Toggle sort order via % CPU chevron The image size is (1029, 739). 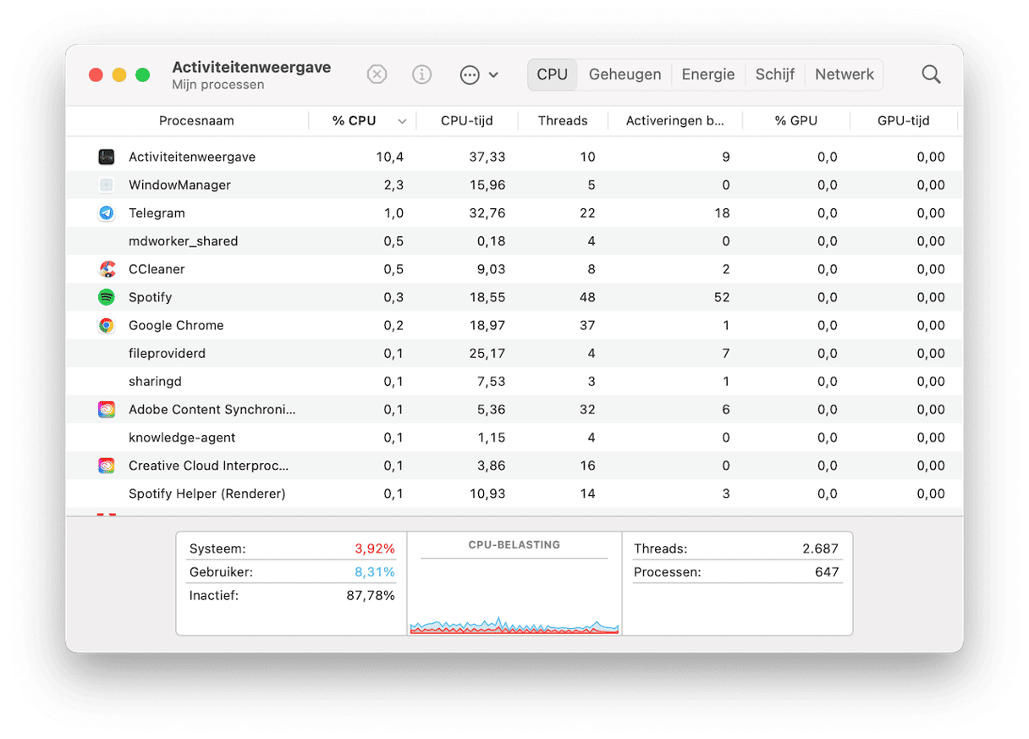(x=402, y=121)
